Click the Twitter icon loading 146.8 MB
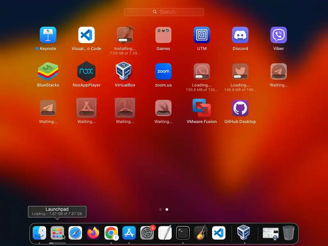328x246 pixels. point(240,71)
